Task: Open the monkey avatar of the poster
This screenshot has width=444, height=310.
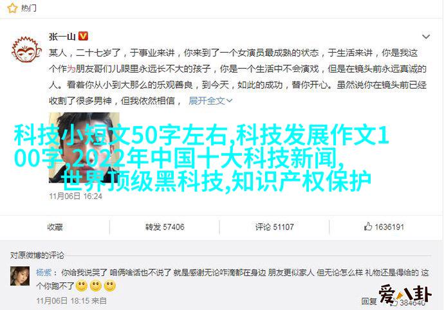Action: 26,50
